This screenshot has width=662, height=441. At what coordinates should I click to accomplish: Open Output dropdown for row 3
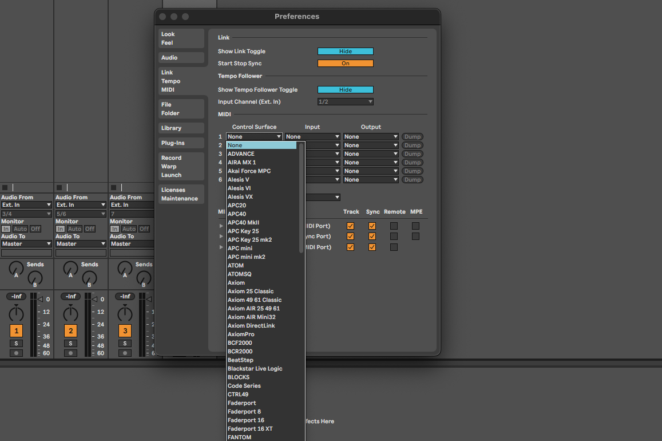(x=371, y=154)
